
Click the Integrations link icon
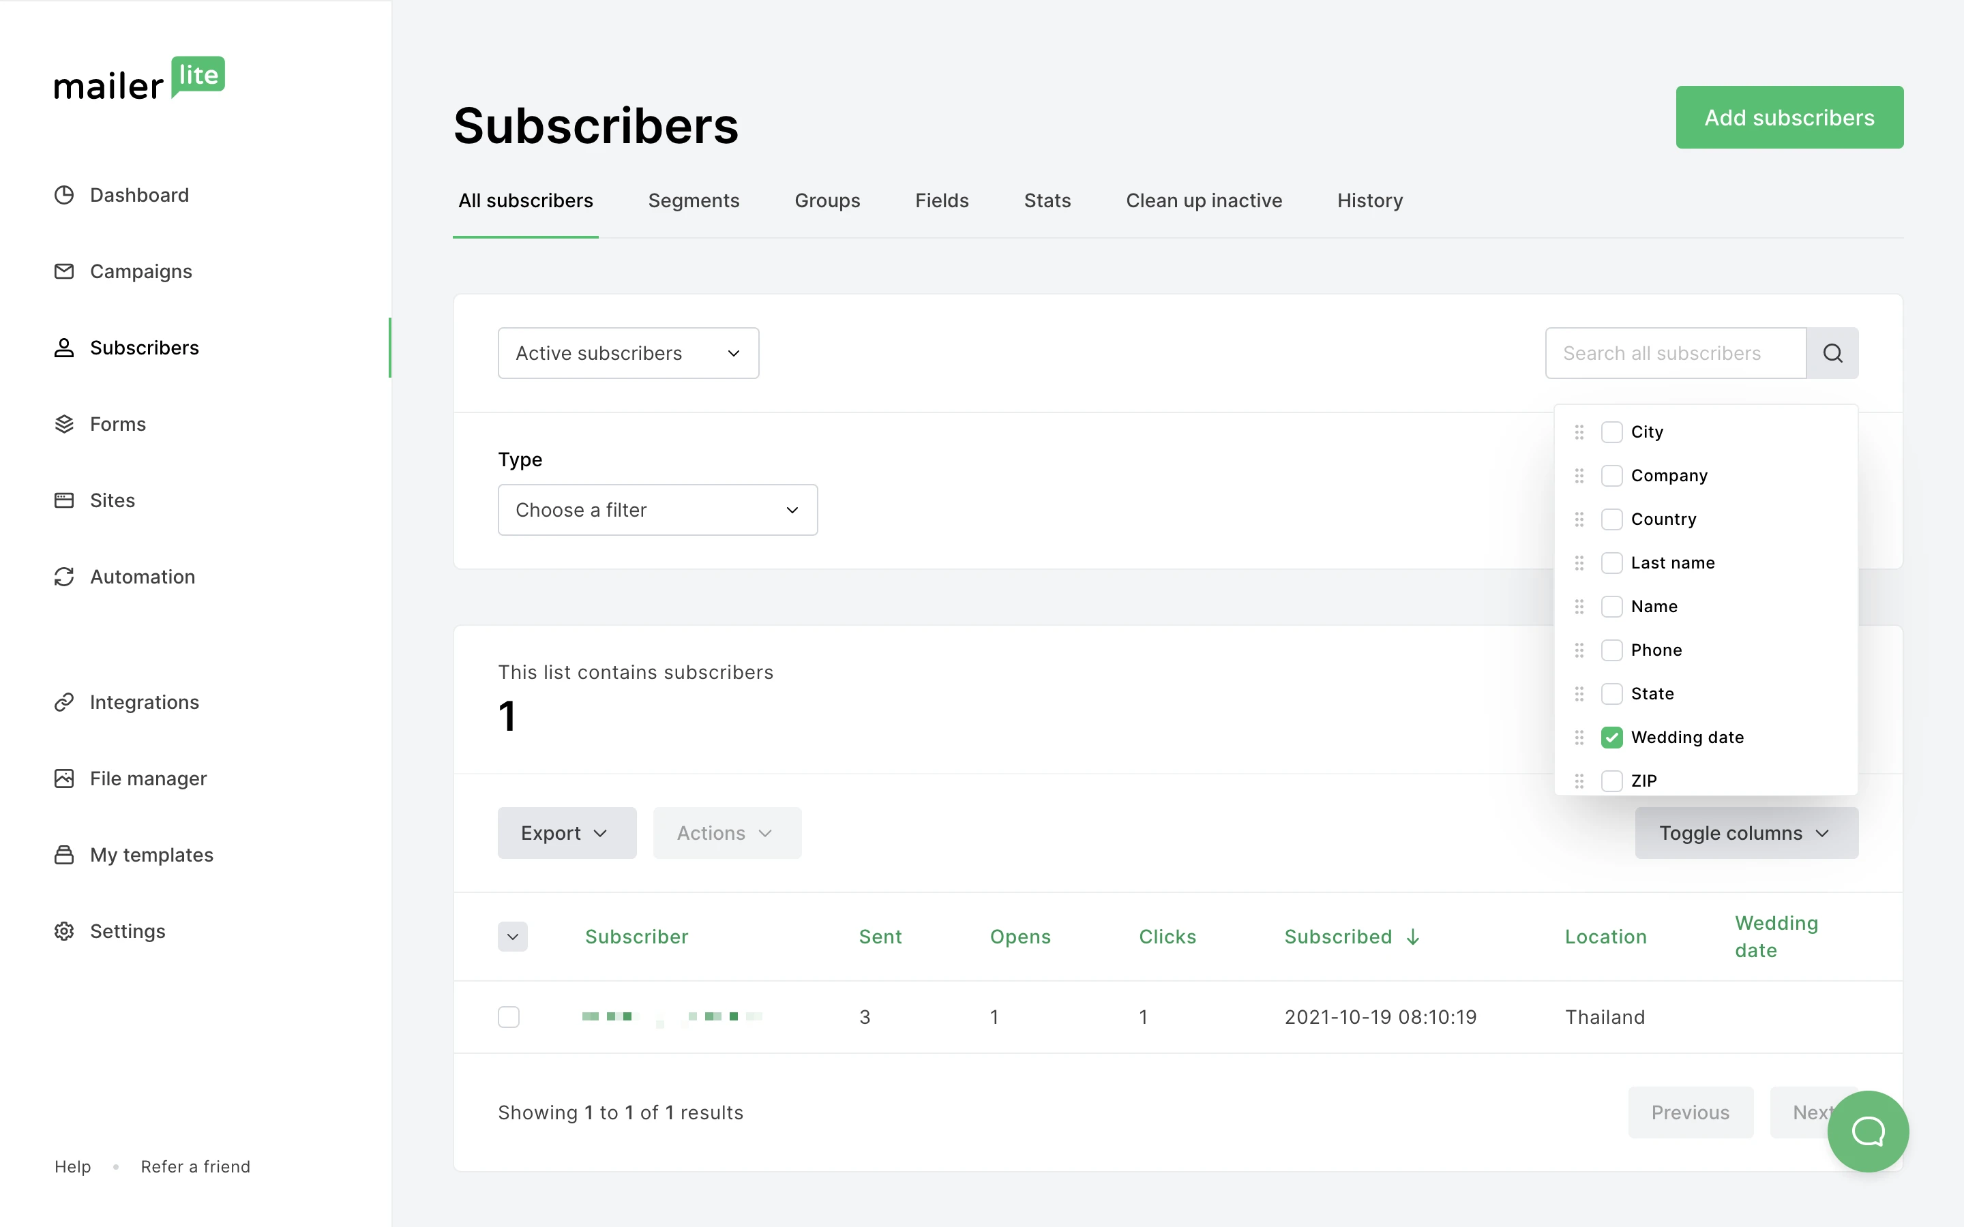(x=64, y=702)
